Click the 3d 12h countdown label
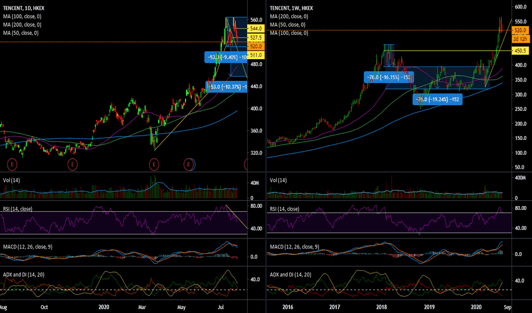The image size is (532, 313). coord(521,39)
